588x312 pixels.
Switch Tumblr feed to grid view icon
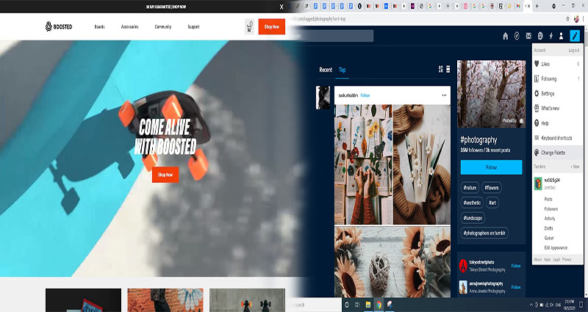tap(440, 69)
